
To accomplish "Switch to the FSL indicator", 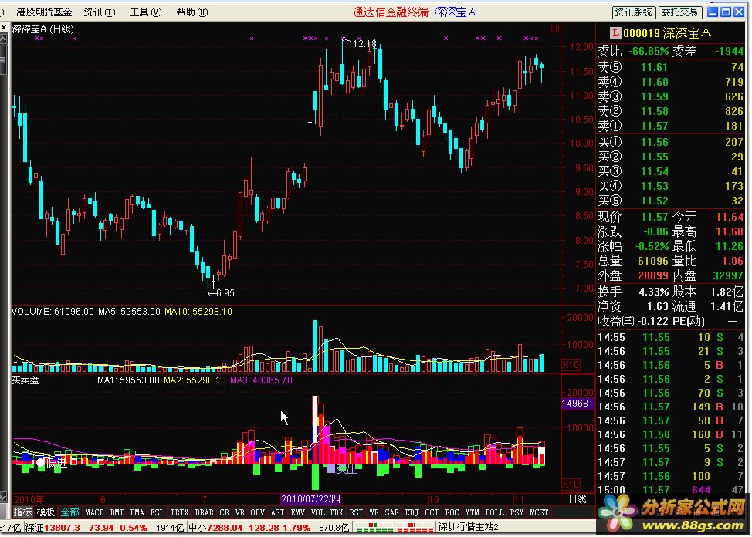I will [158, 512].
